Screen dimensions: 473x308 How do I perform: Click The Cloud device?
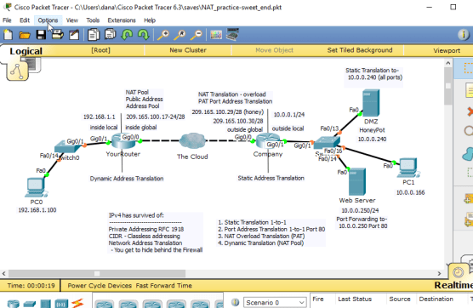pyautogui.click(x=192, y=141)
